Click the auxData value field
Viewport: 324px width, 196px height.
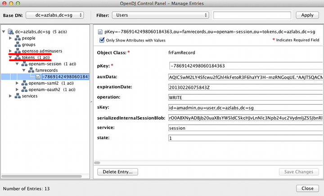246,77
